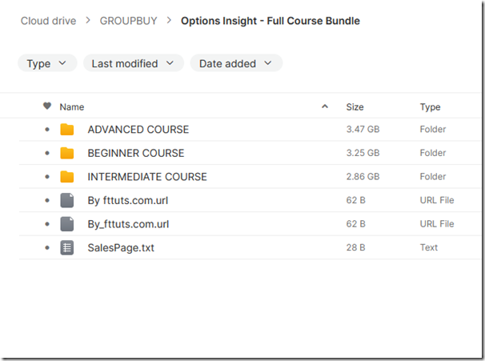Sort by the Size column header

coord(355,107)
